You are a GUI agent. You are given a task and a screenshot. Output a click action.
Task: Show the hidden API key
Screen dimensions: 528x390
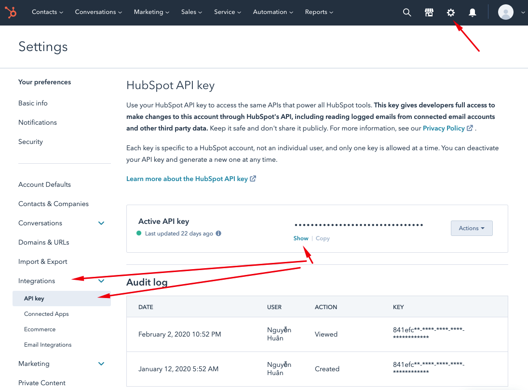pyautogui.click(x=301, y=238)
